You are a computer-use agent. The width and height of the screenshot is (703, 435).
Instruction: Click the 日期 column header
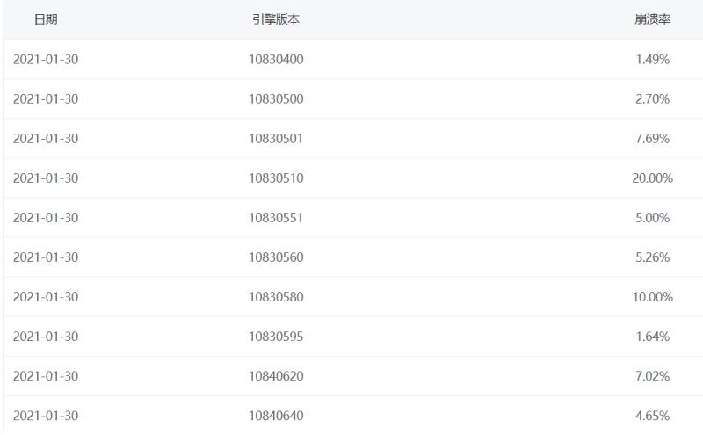click(x=46, y=19)
